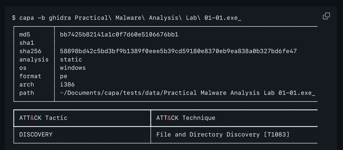Viewport: 343px width, 150px height.
Task: Click the sha1 row label
Action: pyautogui.click(x=27, y=43)
